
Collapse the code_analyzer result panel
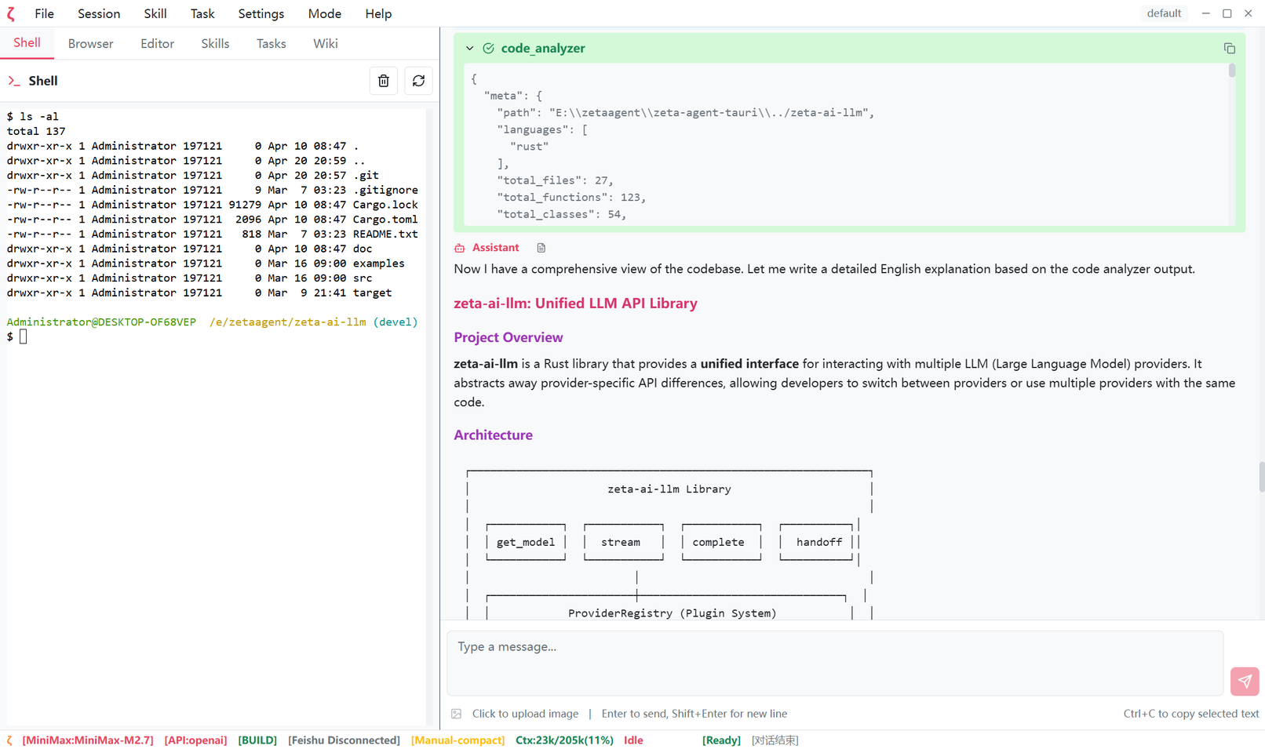(469, 48)
